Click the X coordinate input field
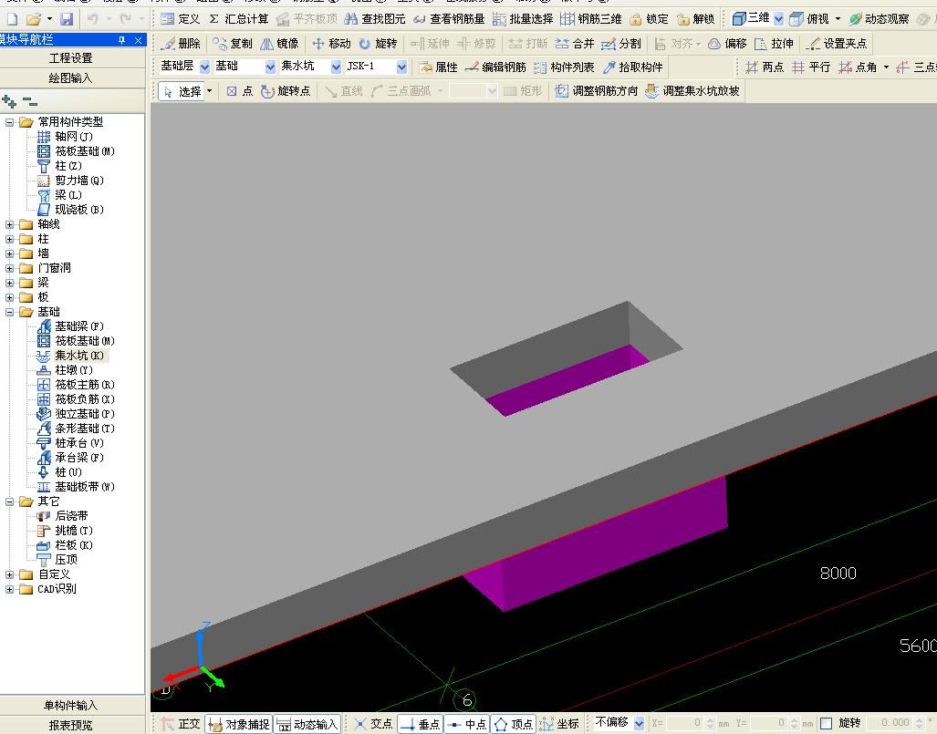Viewport: 937px width, 734px height. click(684, 723)
